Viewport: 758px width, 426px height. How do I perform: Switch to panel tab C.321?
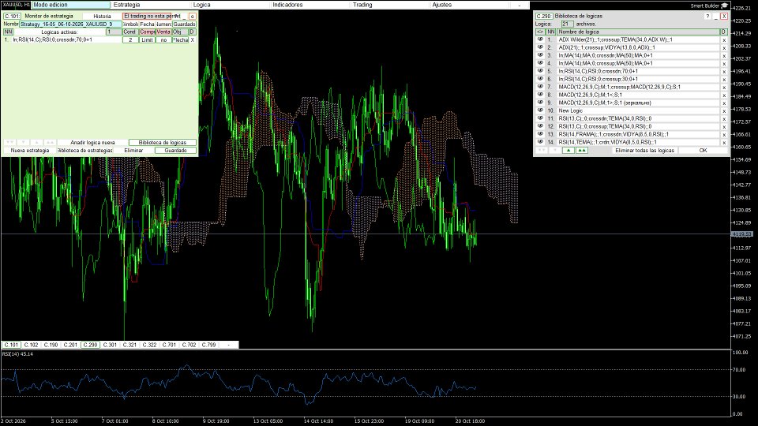pos(129,345)
